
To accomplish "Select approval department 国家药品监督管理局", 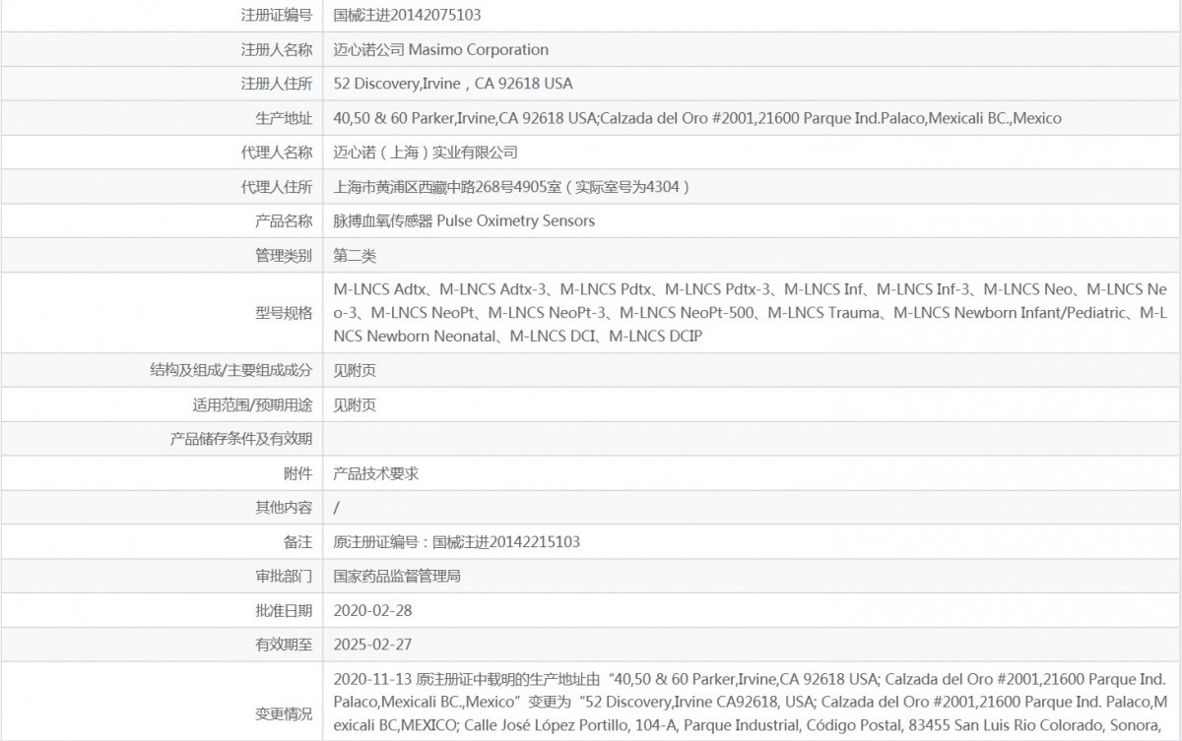I will tap(397, 577).
